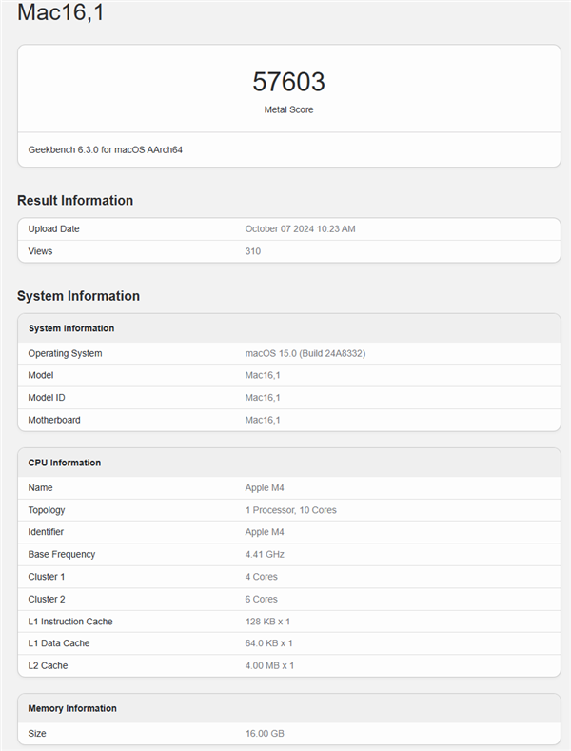The width and height of the screenshot is (571, 751).
Task: Click the L2 Cache 4.00 MB value
Action: 269,665
